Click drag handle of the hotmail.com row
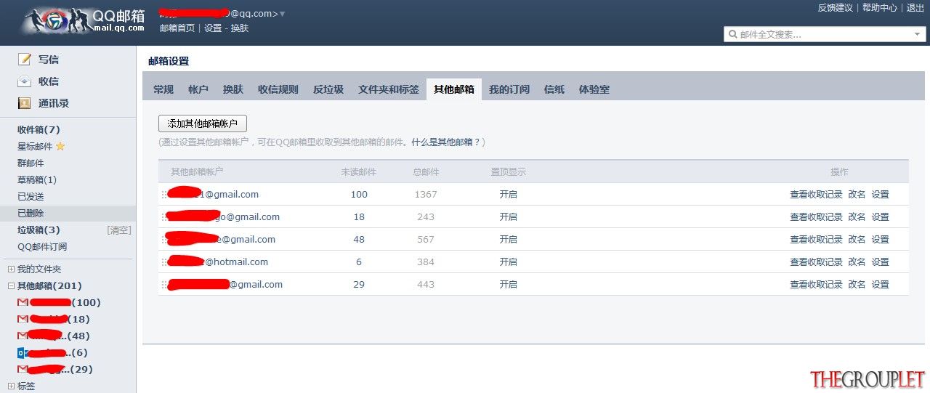Screen dimensions: 930x393 point(164,262)
